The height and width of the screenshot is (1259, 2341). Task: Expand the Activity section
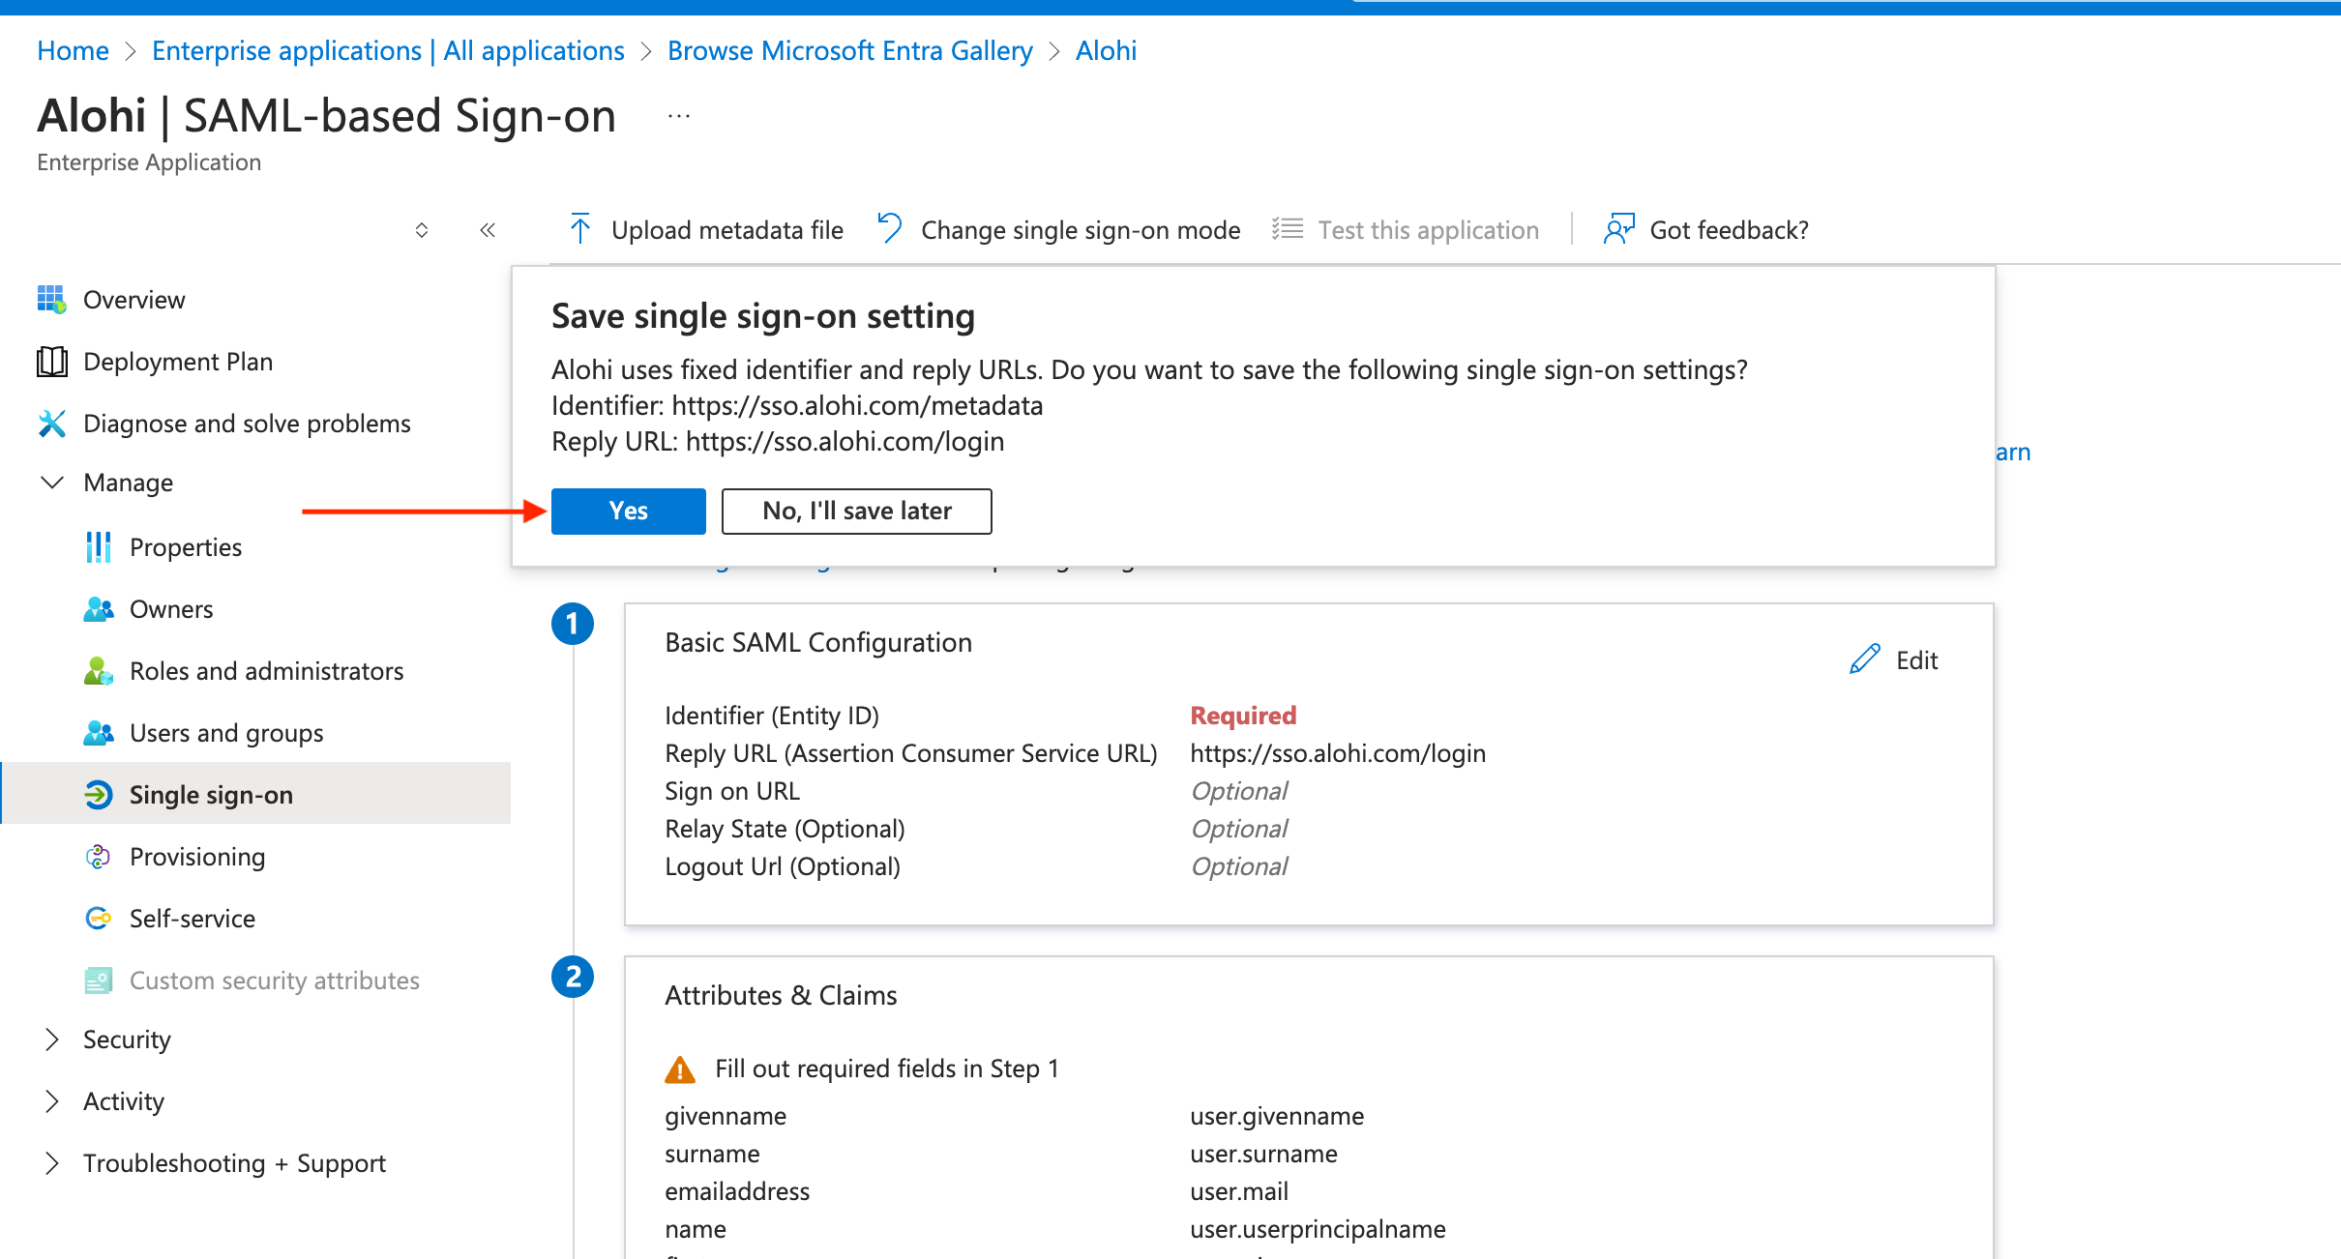click(52, 1101)
